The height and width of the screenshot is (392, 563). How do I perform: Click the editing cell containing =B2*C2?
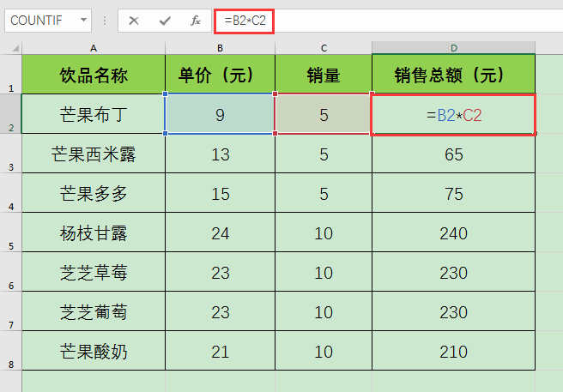tap(454, 114)
